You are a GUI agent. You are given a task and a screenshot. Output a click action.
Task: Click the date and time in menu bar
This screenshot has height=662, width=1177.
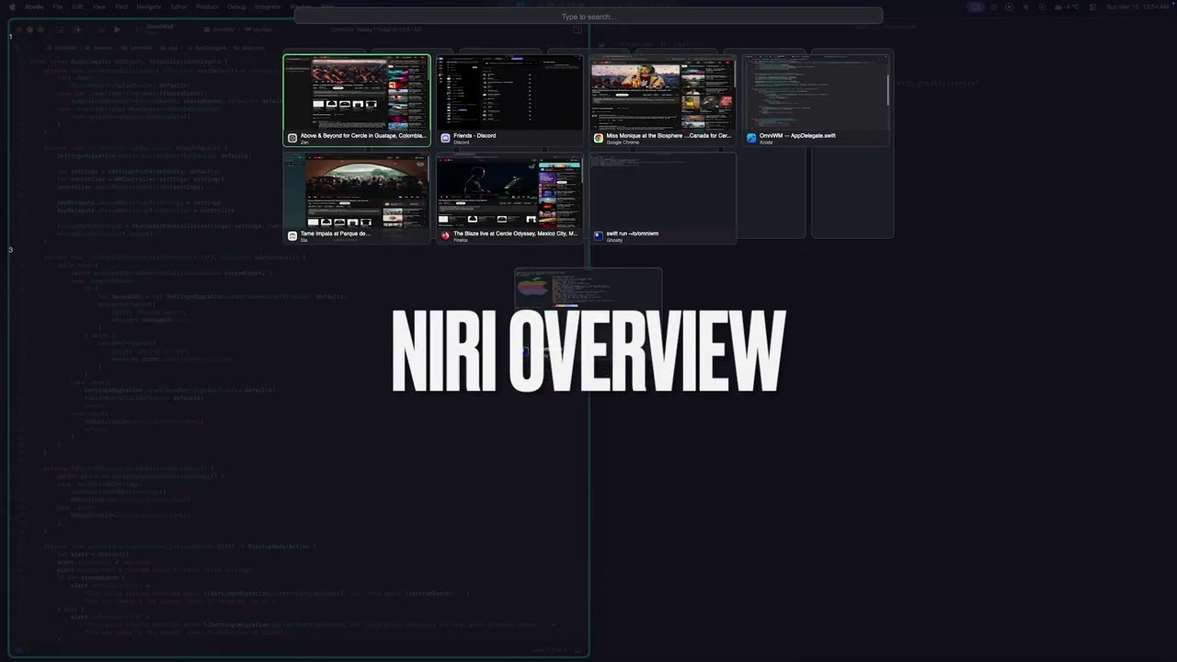tap(1137, 6)
